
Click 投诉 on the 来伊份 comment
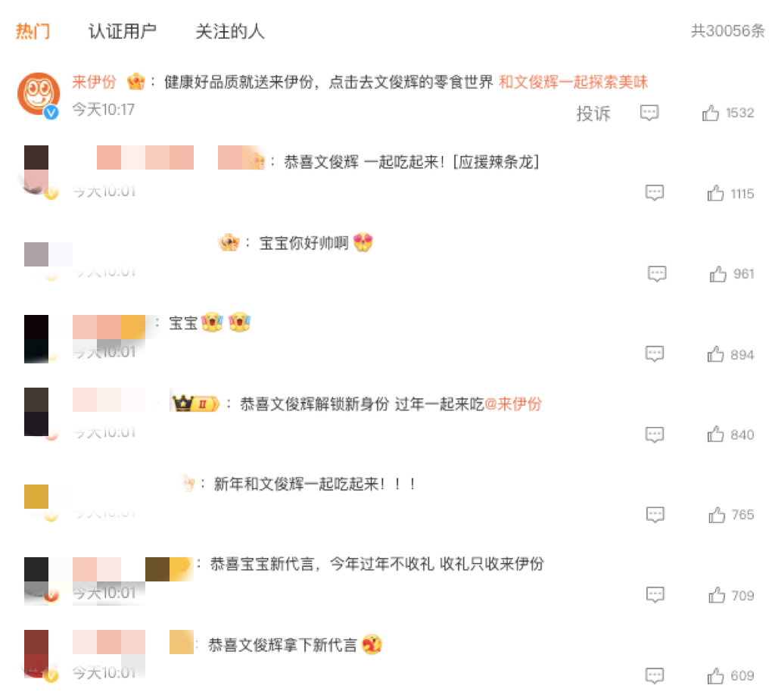tap(593, 114)
